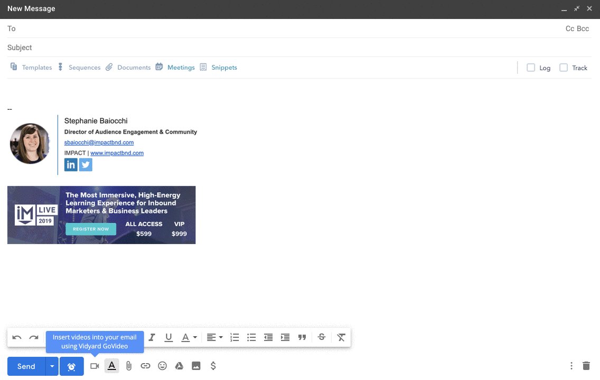This screenshot has width=600, height=380.
Task: Click into the Subject field
Action: coord(299,47)
